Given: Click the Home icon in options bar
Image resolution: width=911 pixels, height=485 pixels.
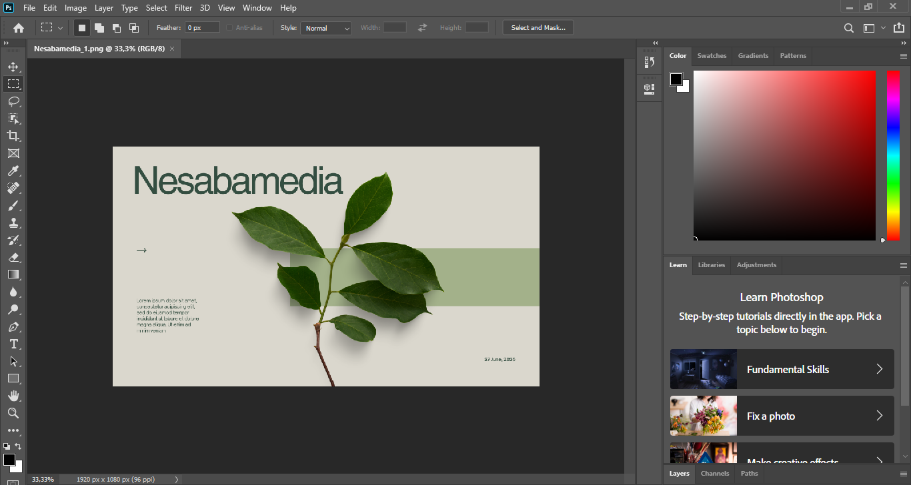Looking at the screenshot, I should (19, 28).
